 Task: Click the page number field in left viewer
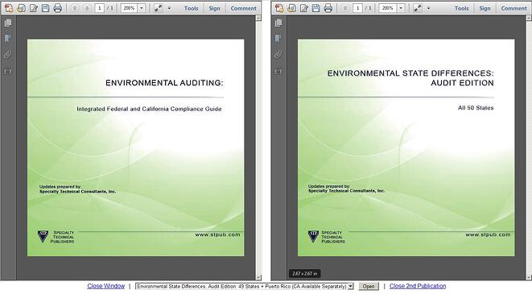[x=100, y=8]
